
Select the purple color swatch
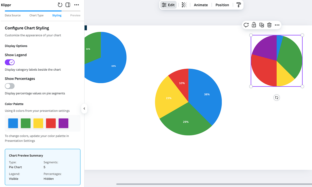tap(63, 123)
